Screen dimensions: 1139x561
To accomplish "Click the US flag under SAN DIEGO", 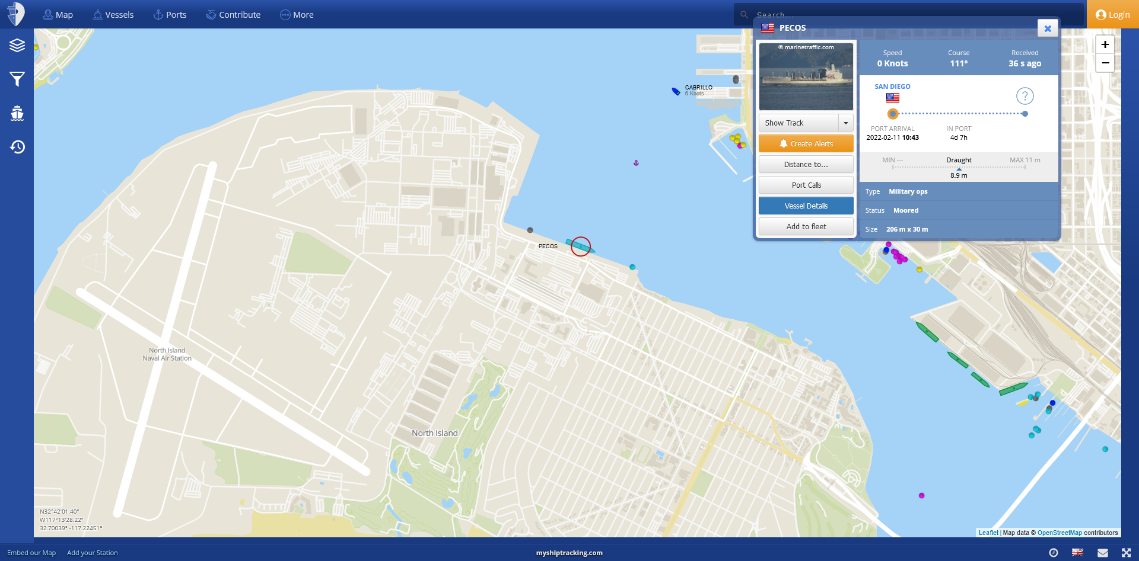I will tap(892, 98).
